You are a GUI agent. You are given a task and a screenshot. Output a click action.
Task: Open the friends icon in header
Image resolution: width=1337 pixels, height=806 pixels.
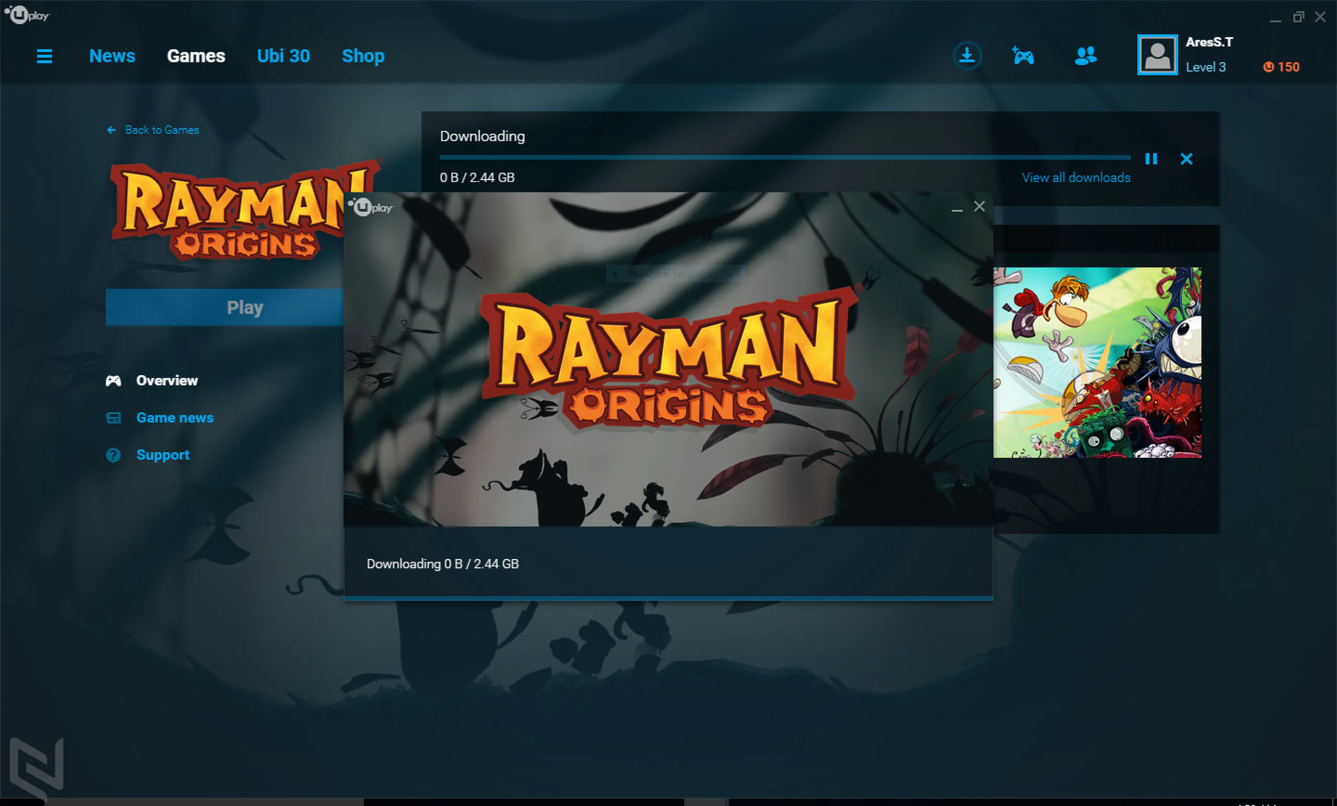[x=1085, y=55]
